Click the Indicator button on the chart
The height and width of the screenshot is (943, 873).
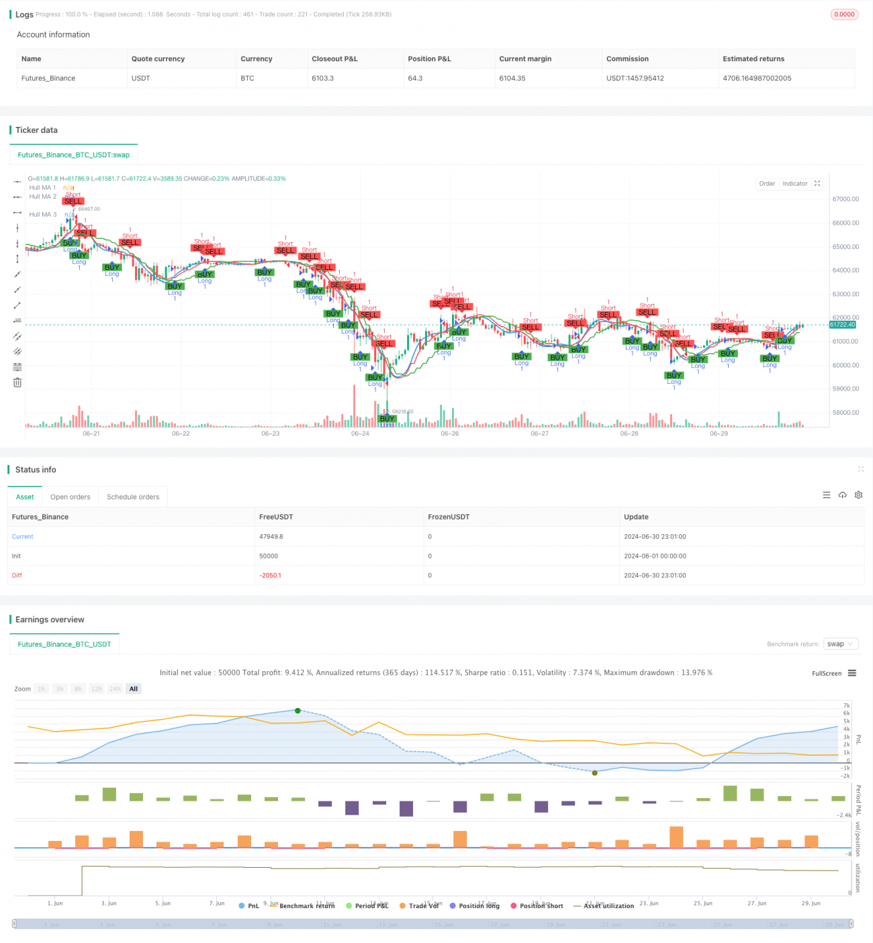[794, 184]
